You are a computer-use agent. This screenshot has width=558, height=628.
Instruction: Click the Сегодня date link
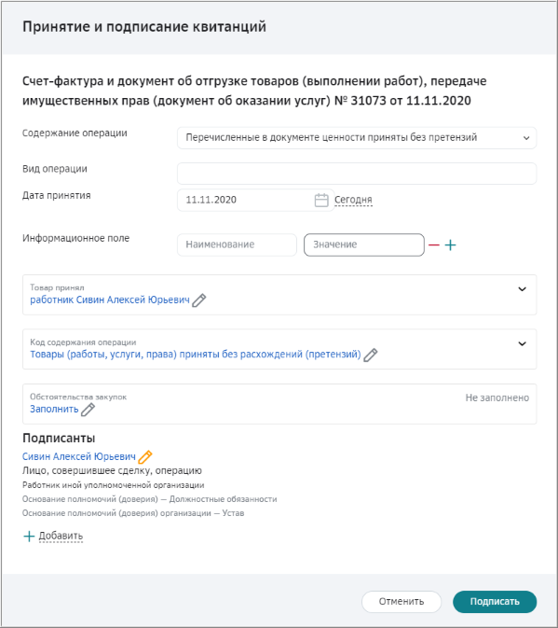(353, 200)
